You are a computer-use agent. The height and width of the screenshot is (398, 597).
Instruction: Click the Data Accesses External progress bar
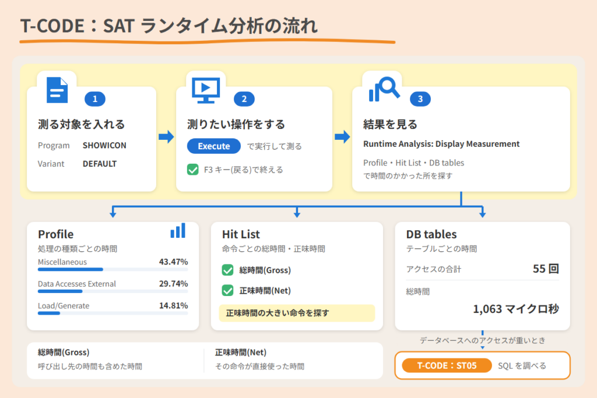click(113, 291)
